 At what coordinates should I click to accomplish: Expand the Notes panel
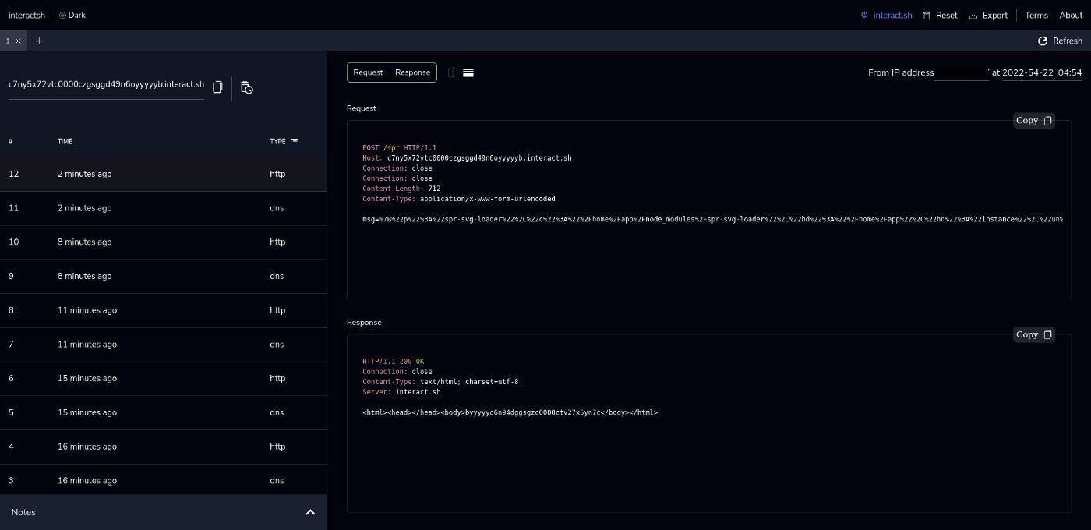point(310,512)
